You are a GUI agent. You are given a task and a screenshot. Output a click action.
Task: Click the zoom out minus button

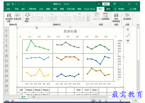(111, 101)
